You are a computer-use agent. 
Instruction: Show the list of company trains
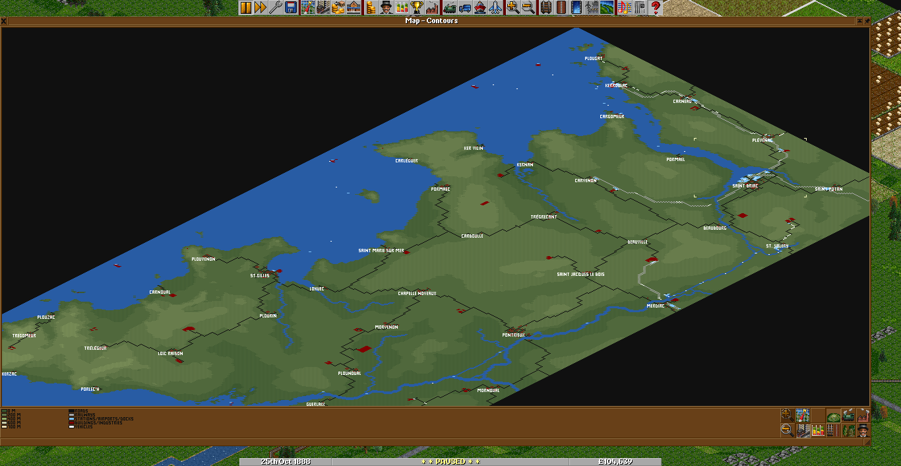tap(450, 7)
